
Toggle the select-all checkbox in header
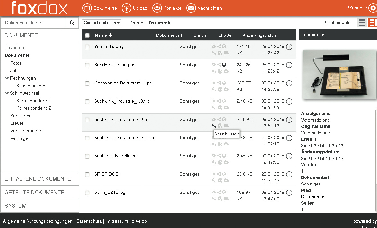coord(87,35)
